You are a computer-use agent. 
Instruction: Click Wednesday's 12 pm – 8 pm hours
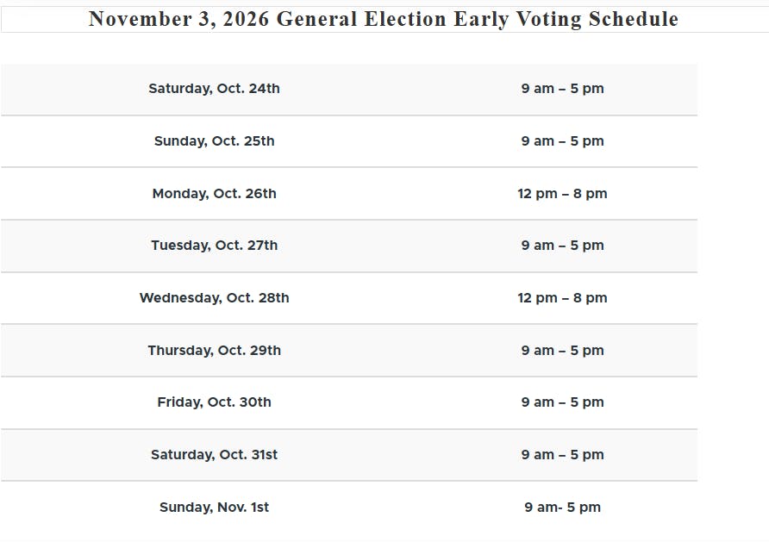(x=563, y=298)
